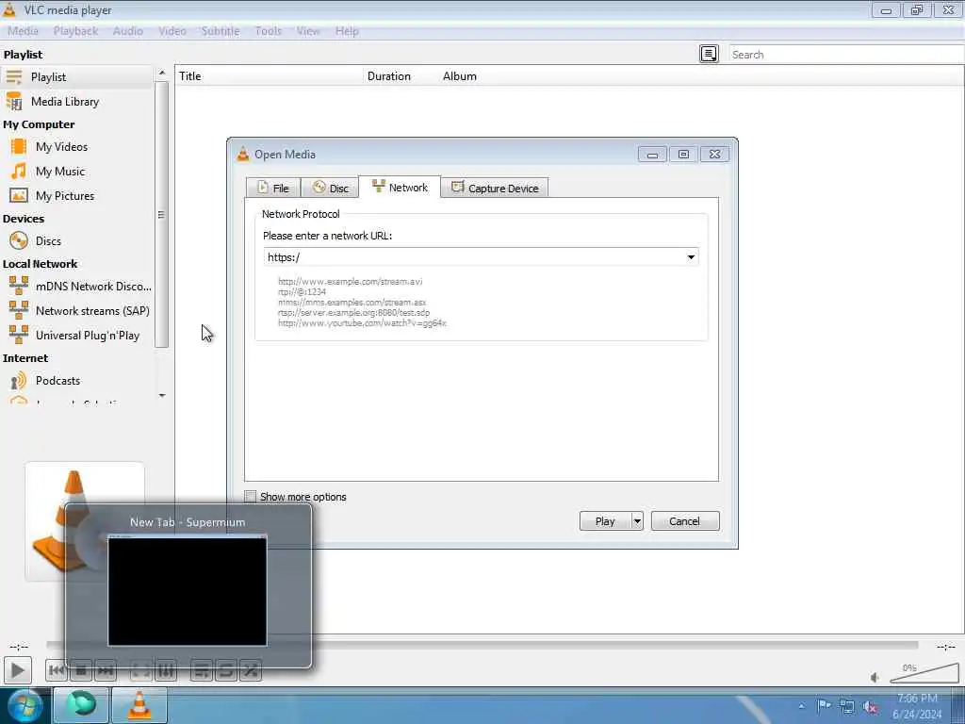Open mDNS Network Discovery
965x724 pixels.
(93, 287)
